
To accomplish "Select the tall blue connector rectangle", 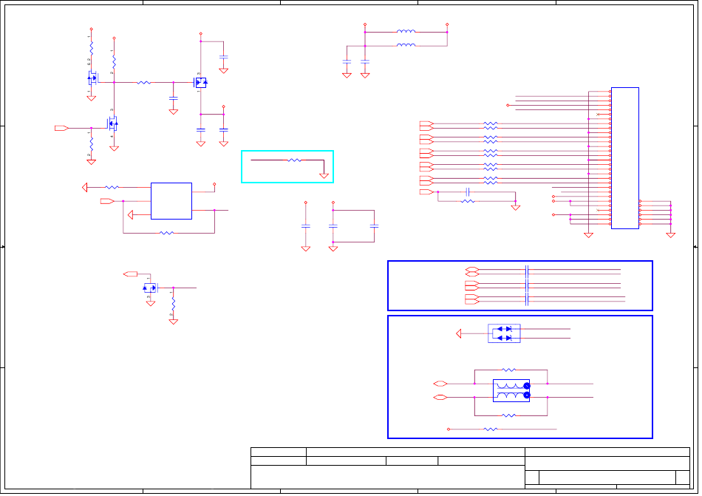I will coord(624,158).
